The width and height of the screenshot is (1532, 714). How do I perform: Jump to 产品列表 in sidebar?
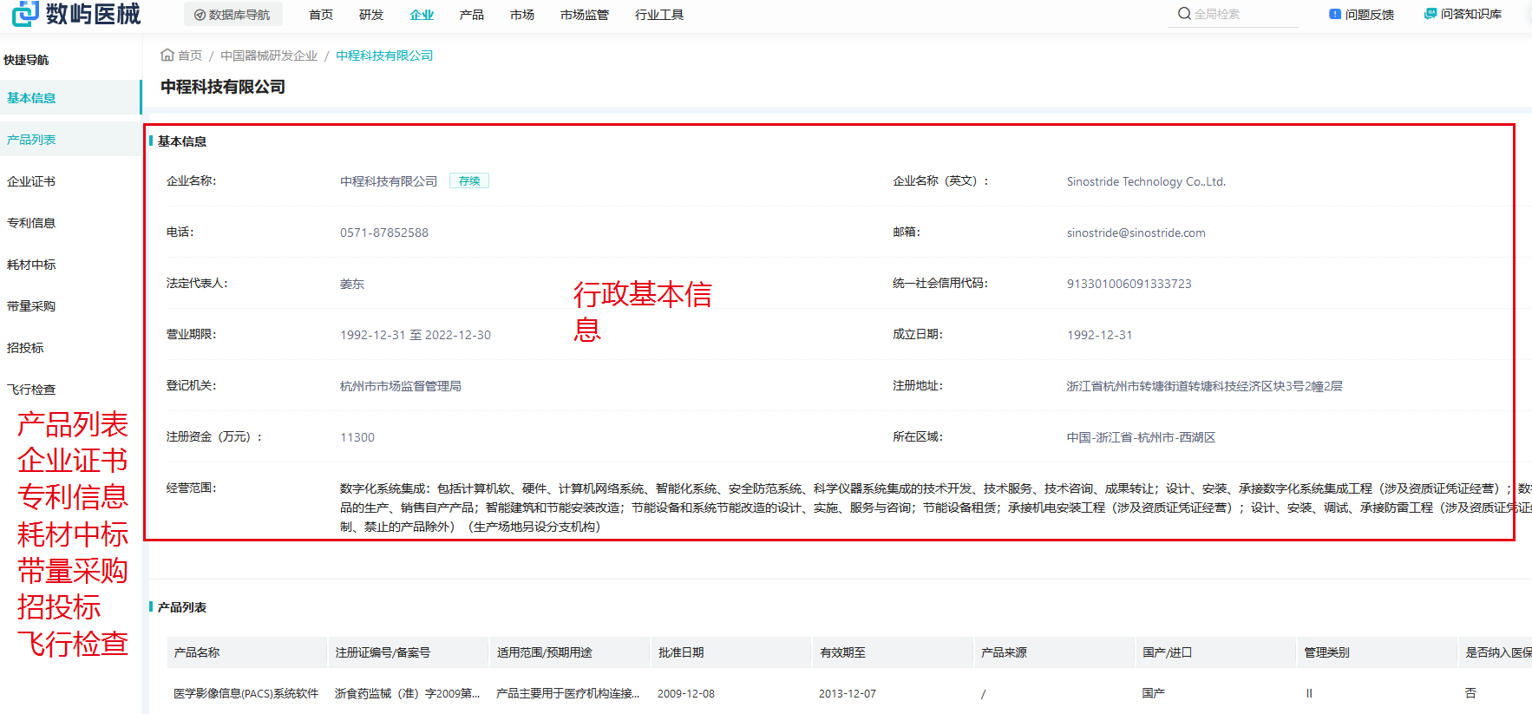[31, 140]
